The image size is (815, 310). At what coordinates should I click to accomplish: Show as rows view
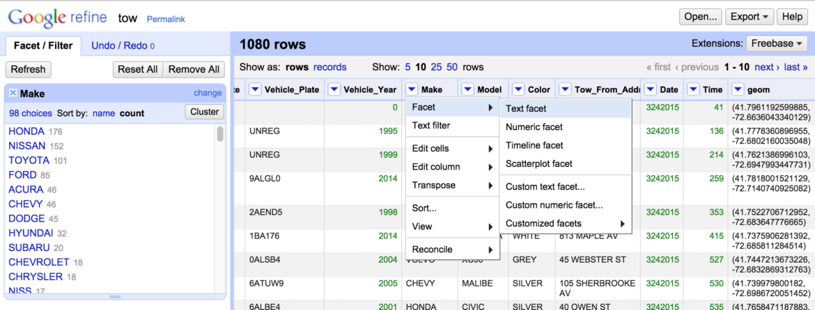tap(297, 67)
